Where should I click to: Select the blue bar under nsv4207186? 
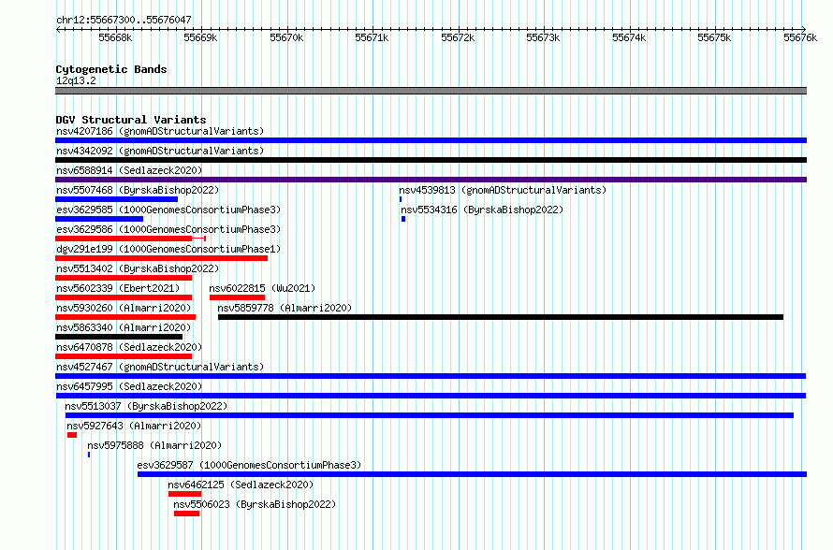[431, 140]
